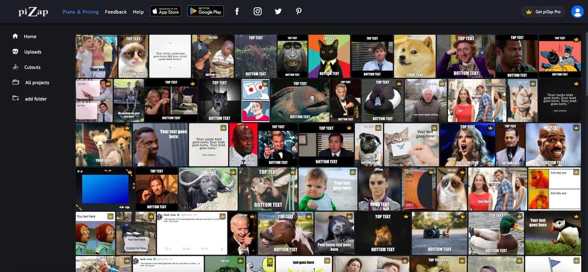Click the piZap logo
Image resolution: width=588 pixels, height=272 pixels.
pyautogui.click(x=33, y=11)
